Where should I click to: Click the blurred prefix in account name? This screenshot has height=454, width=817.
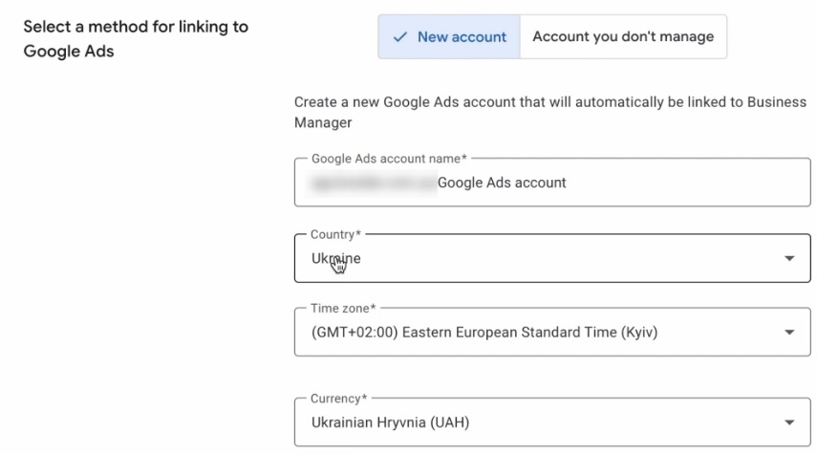(x=373, y=183)
